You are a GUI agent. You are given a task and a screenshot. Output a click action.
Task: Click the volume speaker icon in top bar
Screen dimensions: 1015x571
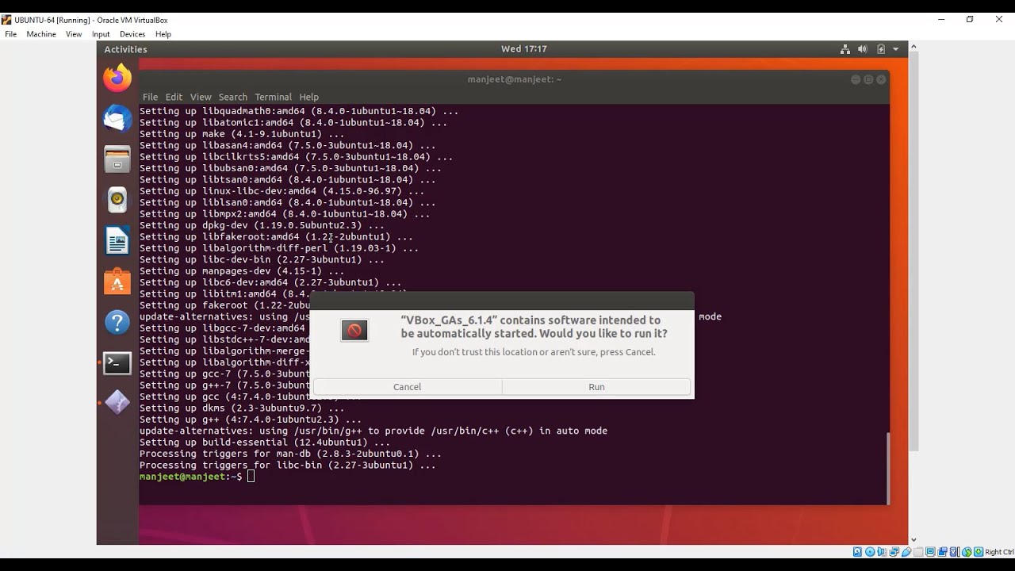tap(863, 49)
